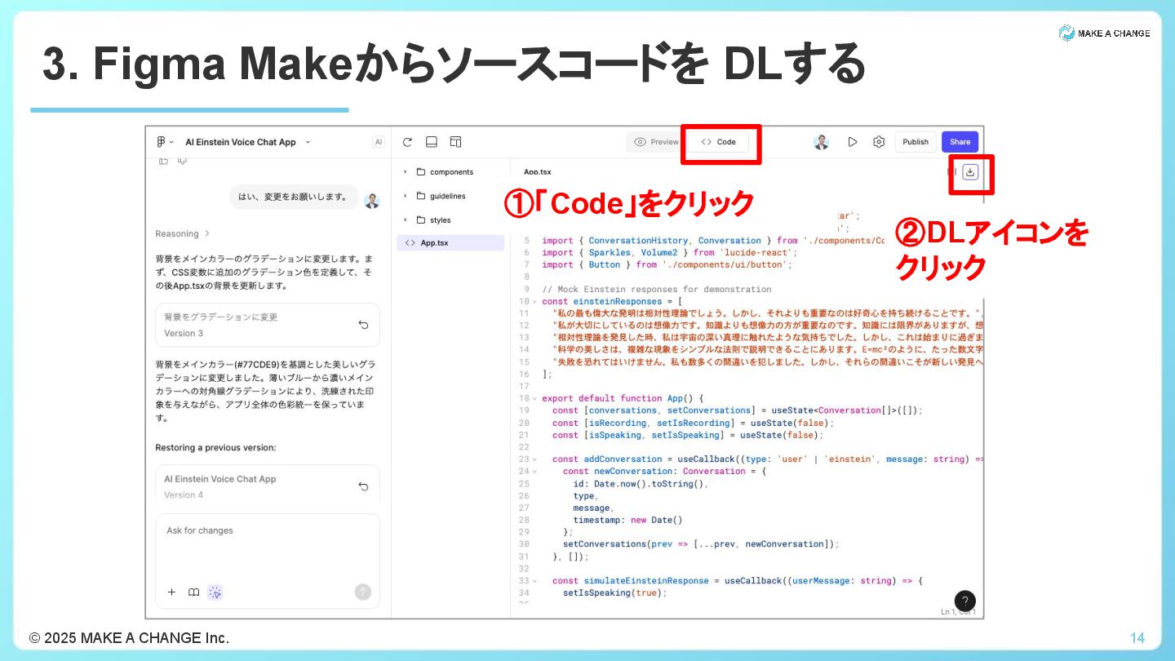This screenshot has height=661, width=1175.
Task: Collapse code fold arrow at line 33
Action: tap(535, 581)
